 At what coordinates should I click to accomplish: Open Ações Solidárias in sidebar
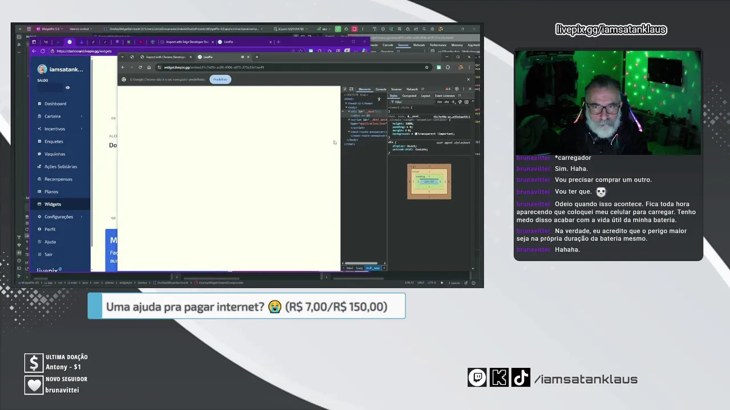(60, 166)
